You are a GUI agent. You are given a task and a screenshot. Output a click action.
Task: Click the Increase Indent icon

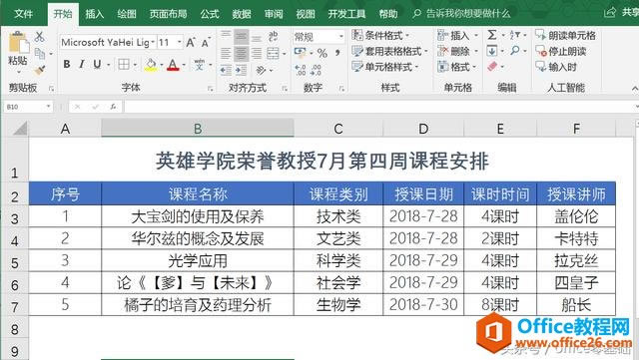pyautogui.click(x=241, y=70)
